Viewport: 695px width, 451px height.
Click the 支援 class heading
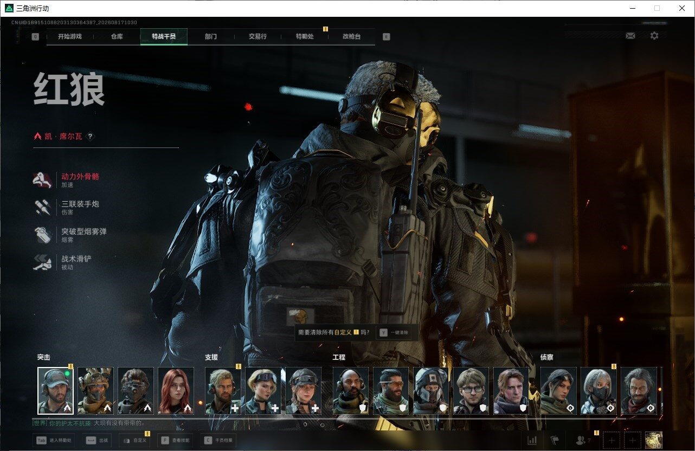[211, 357]
